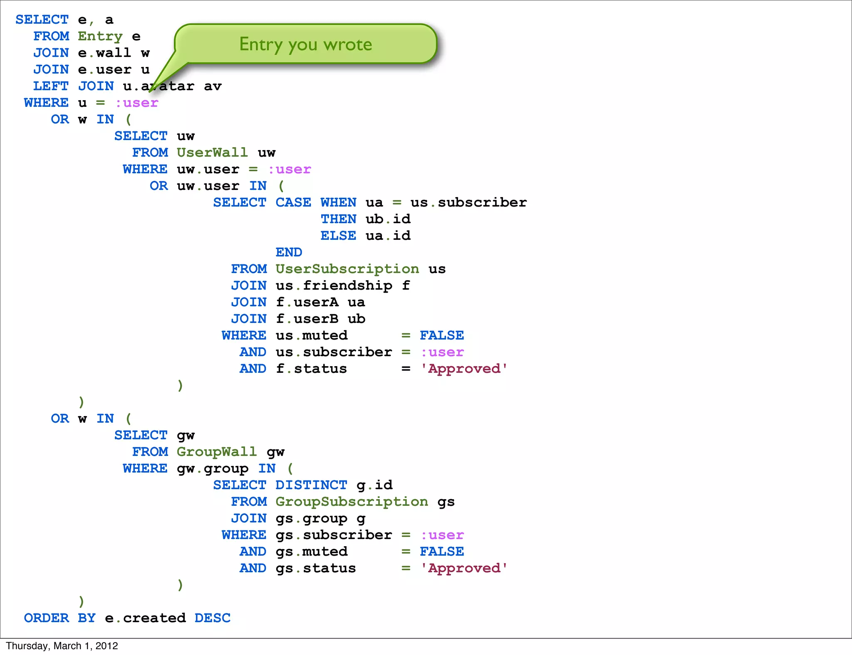
Task: Click the 'Entry' entity name in the FROM clause
Action: point(100,37)
